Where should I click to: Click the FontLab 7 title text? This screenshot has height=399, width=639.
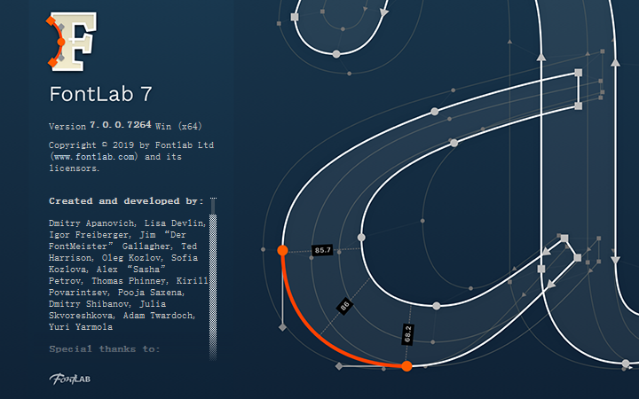pos(103,95)
